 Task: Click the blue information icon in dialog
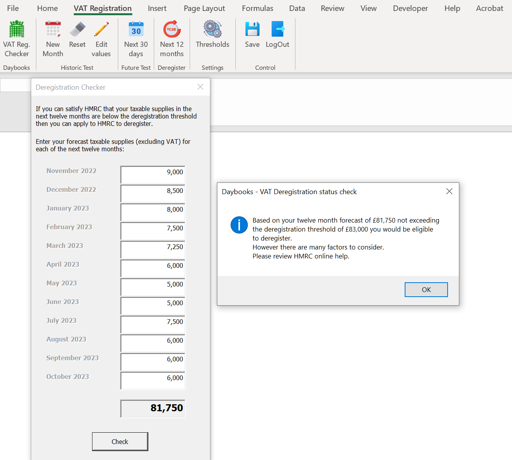(239, 225)
